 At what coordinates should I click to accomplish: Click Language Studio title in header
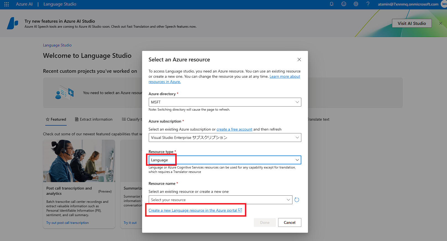[60, 4]
